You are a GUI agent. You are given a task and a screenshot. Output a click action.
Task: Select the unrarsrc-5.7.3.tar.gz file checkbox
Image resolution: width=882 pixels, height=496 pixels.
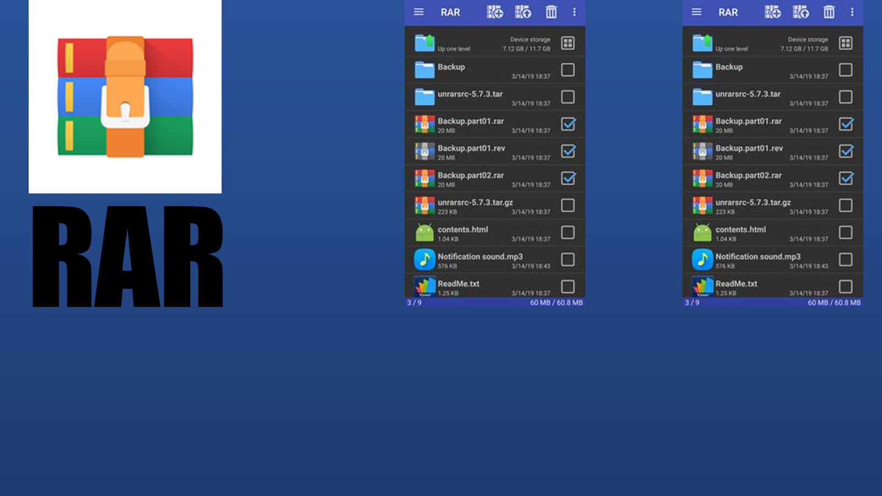pyautogui.click(x=568, y=205)
